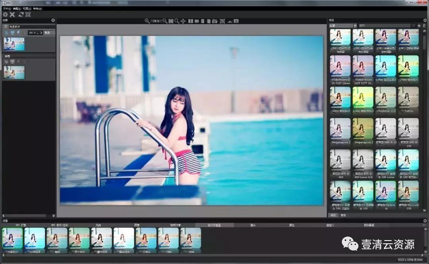The image size is (429, 264).
Task: Enable the split comparison view icon
Action: click(197, 21)
